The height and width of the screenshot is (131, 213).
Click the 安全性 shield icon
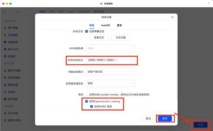coord(5,92)
